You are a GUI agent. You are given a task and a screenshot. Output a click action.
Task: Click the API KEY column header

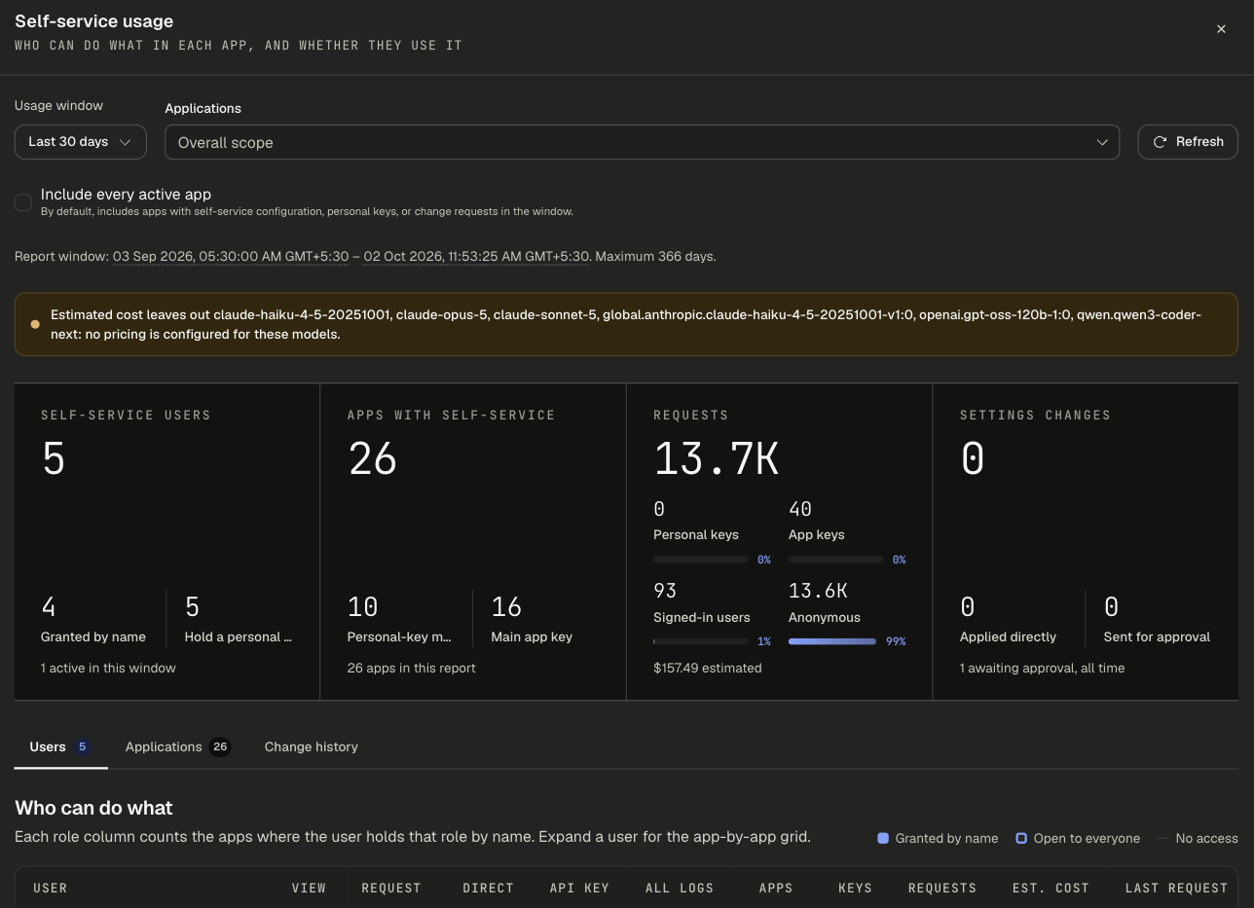click(579, 889)
